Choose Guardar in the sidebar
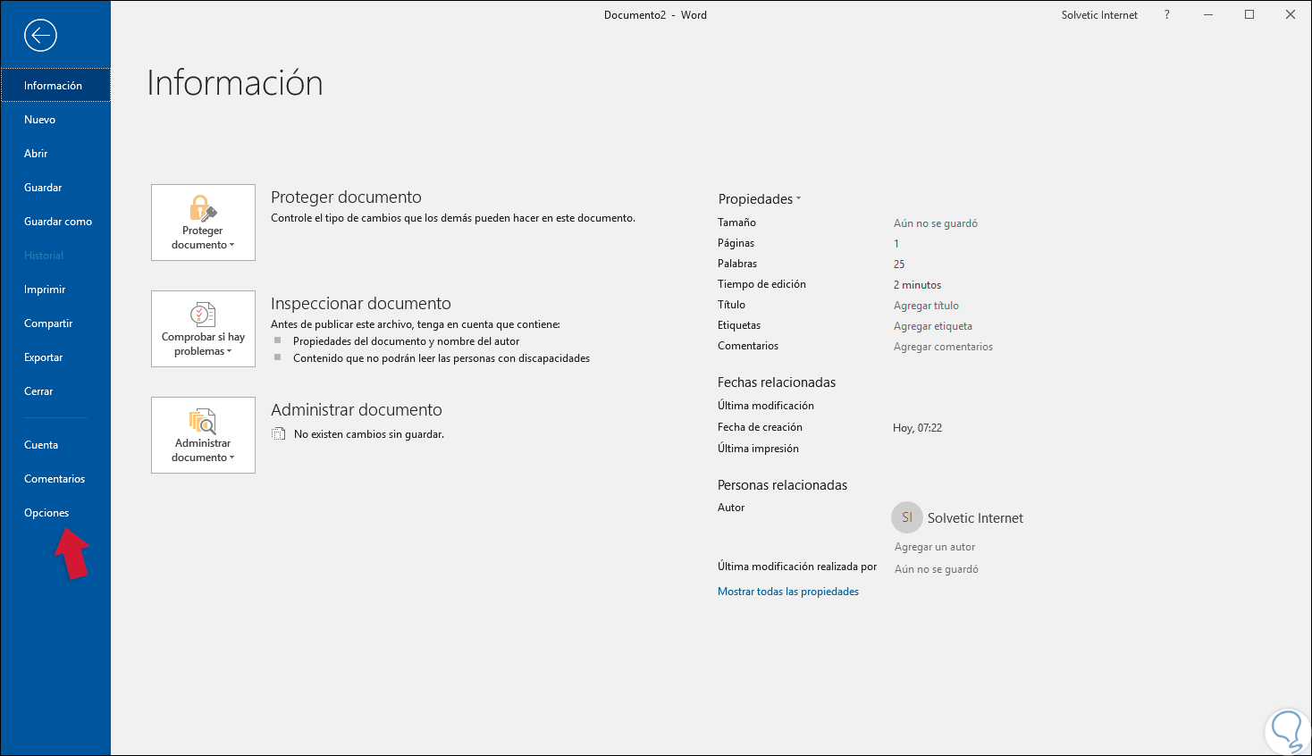Viewport: 1312px width, 756px height. click(55, 188)
